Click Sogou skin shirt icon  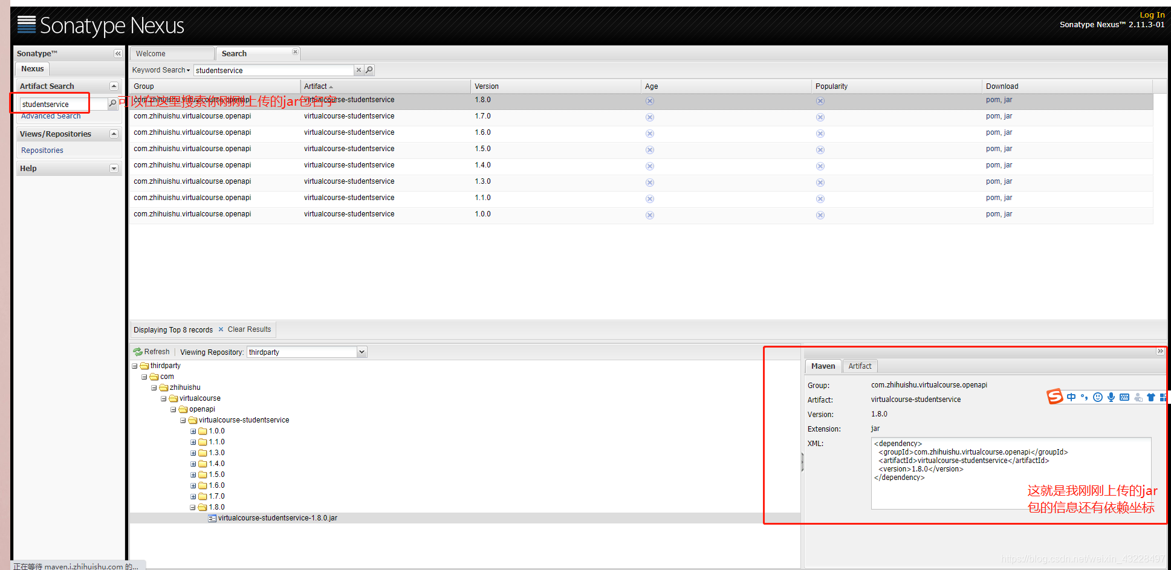[x=1151, y=397]
